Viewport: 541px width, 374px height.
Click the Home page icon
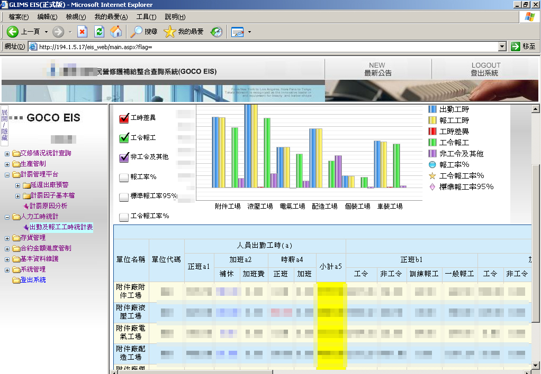point(116,32)
